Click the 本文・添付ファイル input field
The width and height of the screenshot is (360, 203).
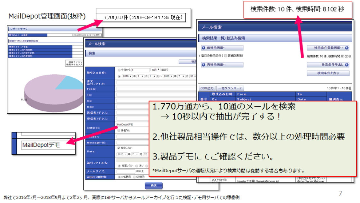(x=156, y=82)
